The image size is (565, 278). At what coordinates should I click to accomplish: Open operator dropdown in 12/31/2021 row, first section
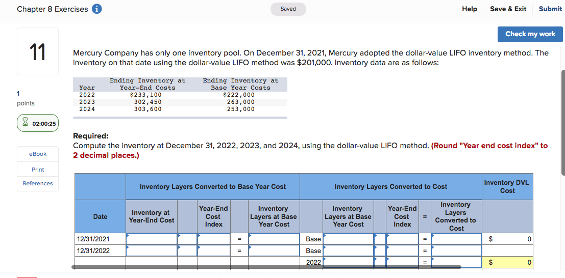(187, 239)
